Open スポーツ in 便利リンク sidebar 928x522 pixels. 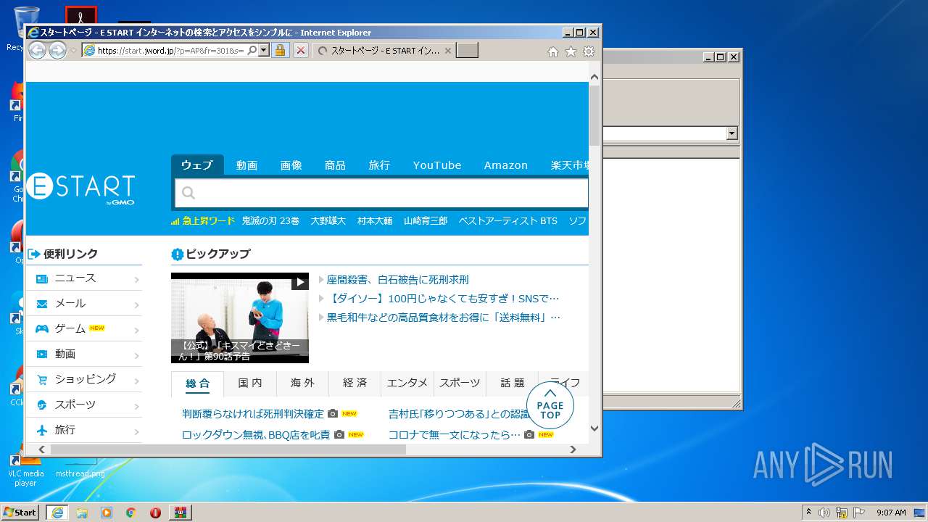(x=84, y=405)
